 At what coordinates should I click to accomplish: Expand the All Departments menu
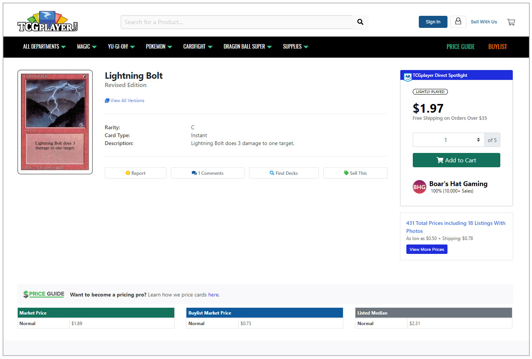point(44,47)
